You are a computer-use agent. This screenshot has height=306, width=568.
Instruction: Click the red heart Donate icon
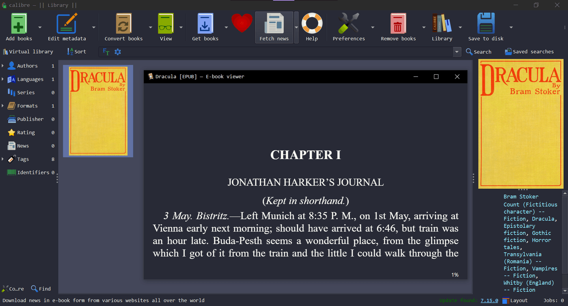[x=242, y=23]
